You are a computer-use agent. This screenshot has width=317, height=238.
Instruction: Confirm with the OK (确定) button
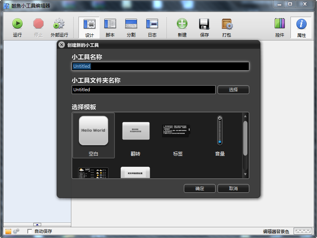pos(200,188)
